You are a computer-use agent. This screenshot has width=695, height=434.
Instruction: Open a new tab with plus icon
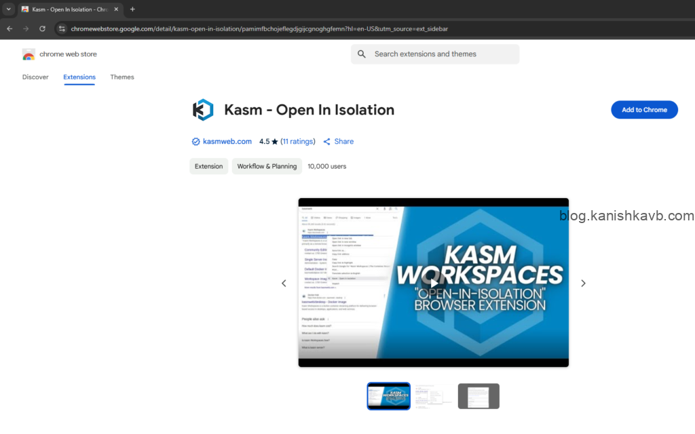pyautogui.click(x=132, y=9)
